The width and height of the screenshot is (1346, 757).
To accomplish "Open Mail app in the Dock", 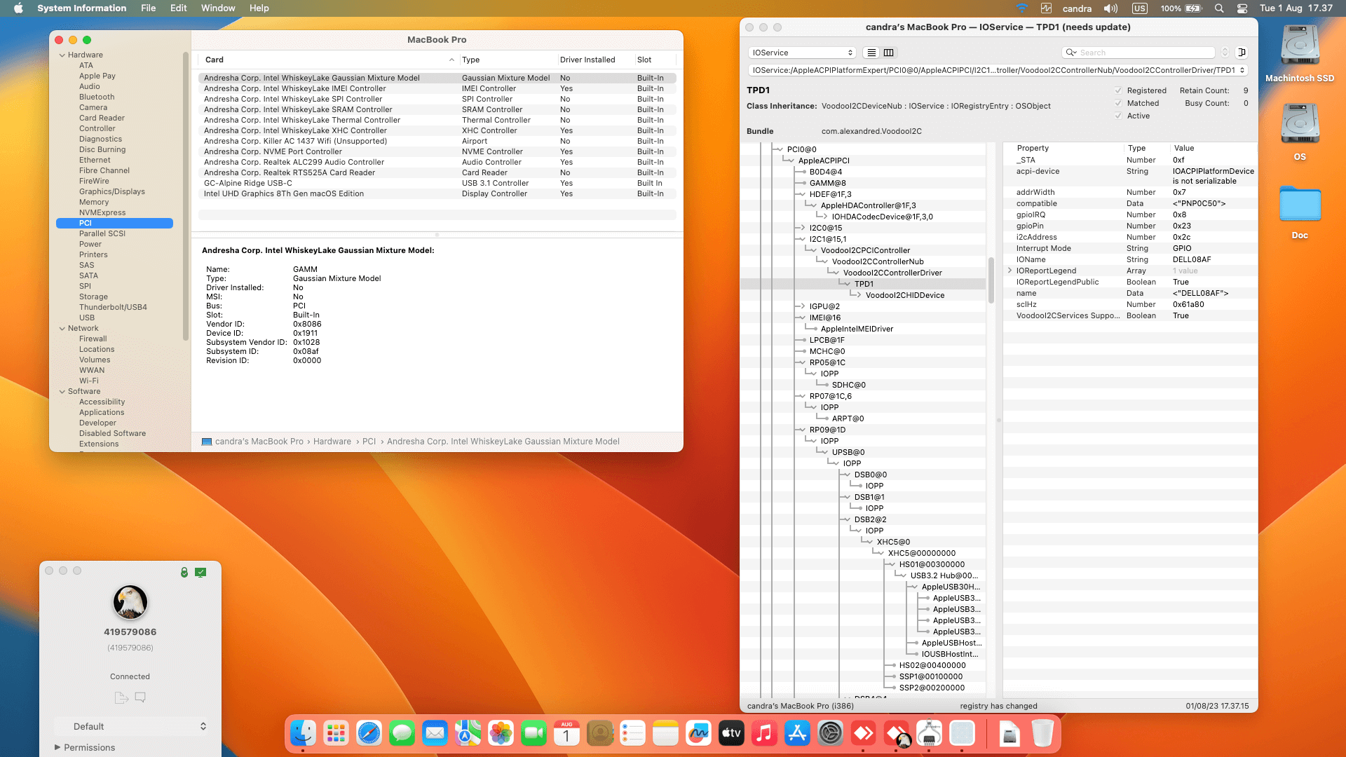I will click(x=435, y=733).
